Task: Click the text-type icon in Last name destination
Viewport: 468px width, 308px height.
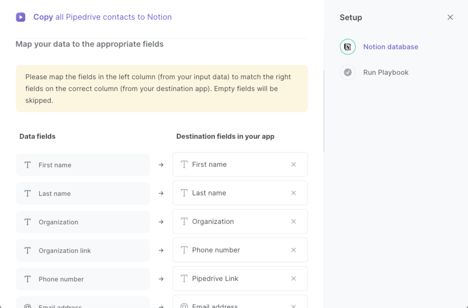Action: (184, 193)
